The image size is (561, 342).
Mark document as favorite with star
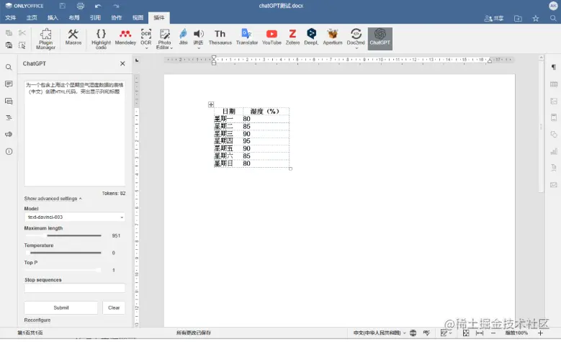(536, 18)
